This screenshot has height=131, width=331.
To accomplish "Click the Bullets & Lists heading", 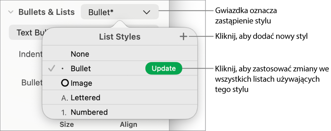I will pyautogui.click(x=47, y=12).
